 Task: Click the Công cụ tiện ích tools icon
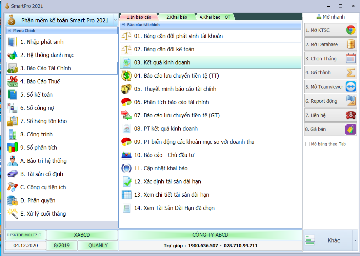pos(13,187)
